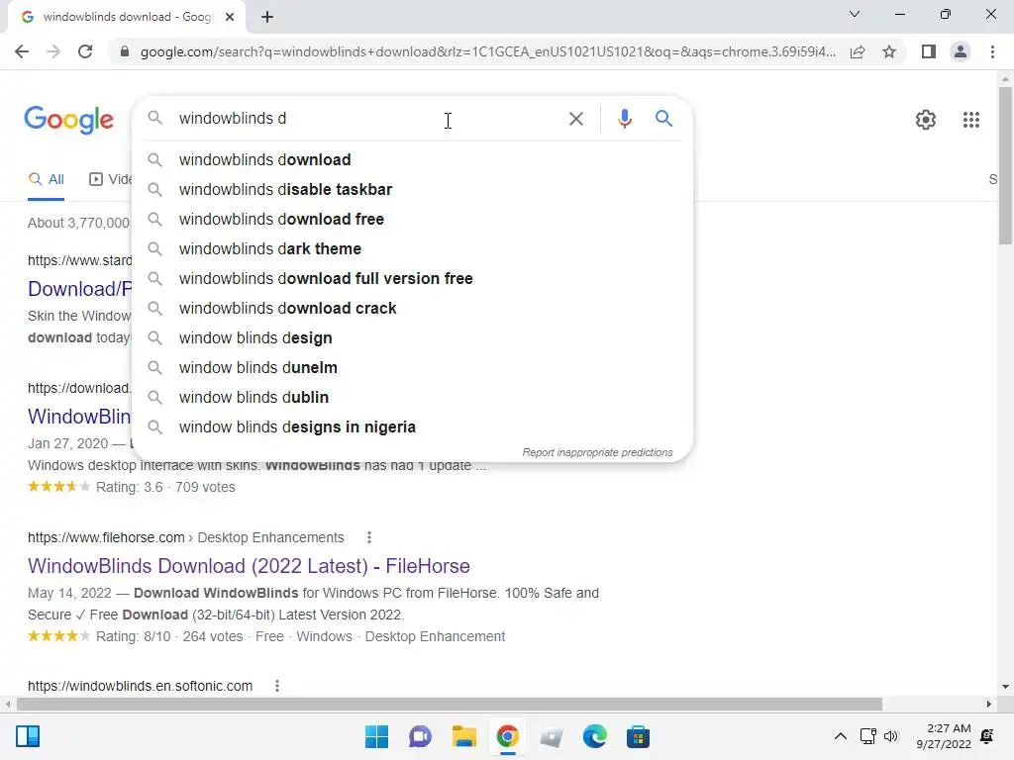Open WindowBlinds Download FileHorse result
The width and height of the screenshot is (1014, 760).
click(x=249, y=566)
